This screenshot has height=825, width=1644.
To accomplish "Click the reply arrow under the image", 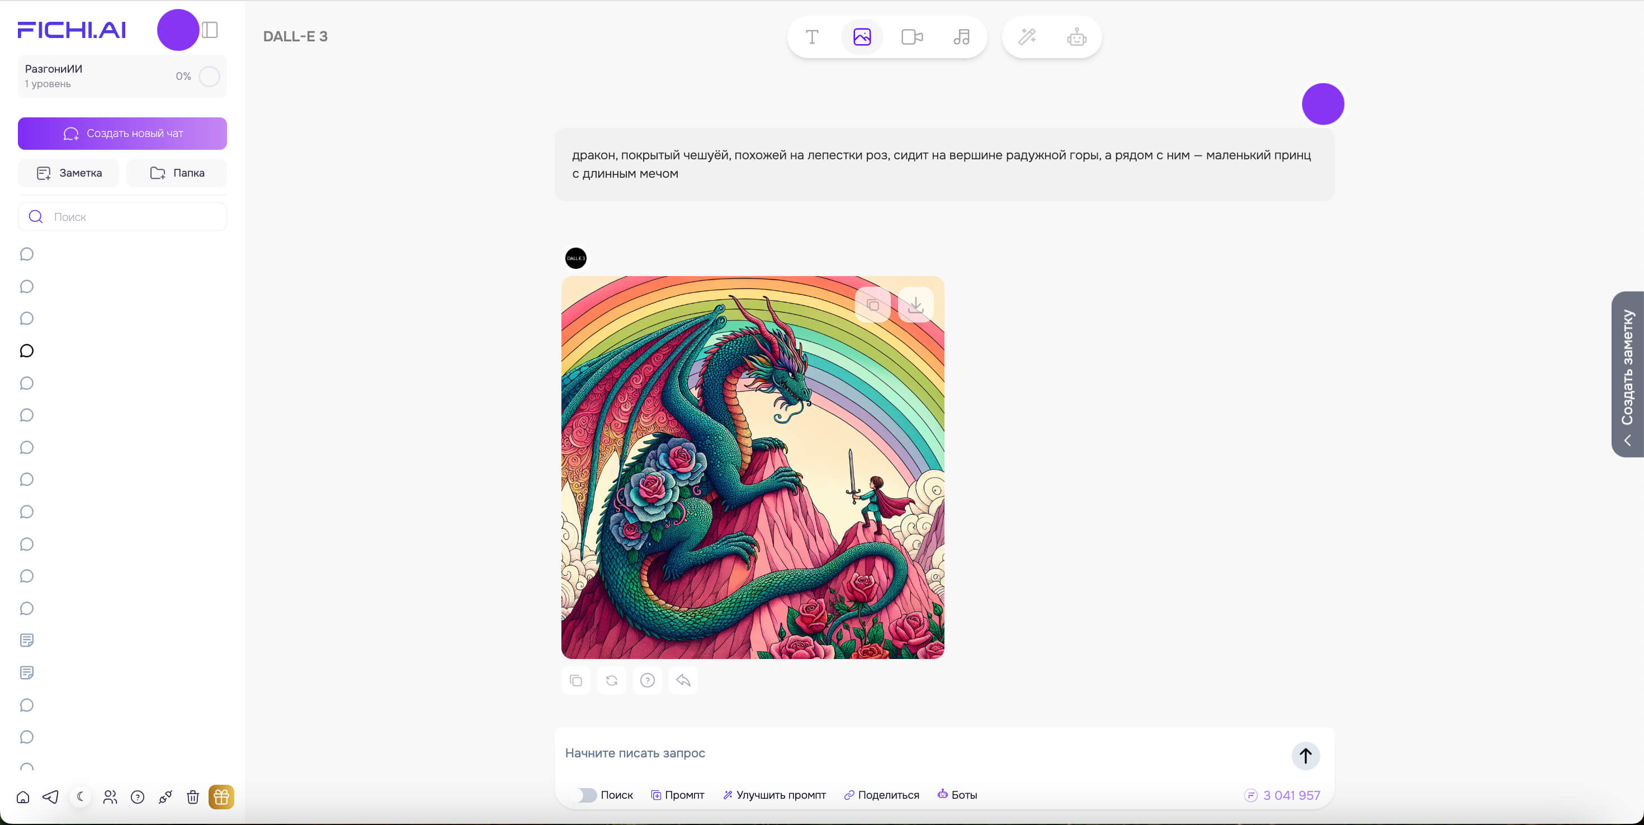I will (683, 680).
